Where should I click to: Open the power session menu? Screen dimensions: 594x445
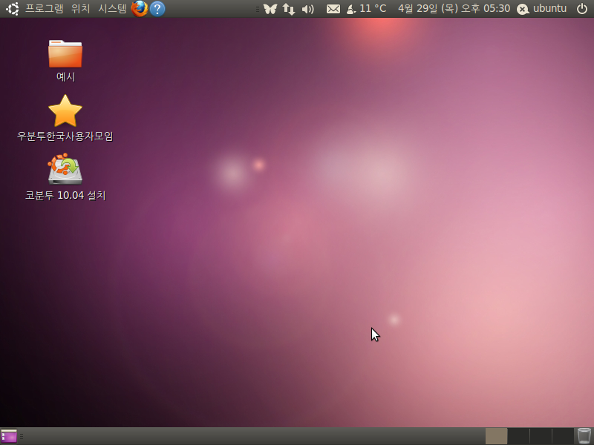582,9
